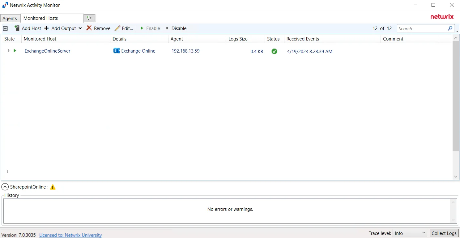Click the Exchange Online product icon

(x=117, y=51)
